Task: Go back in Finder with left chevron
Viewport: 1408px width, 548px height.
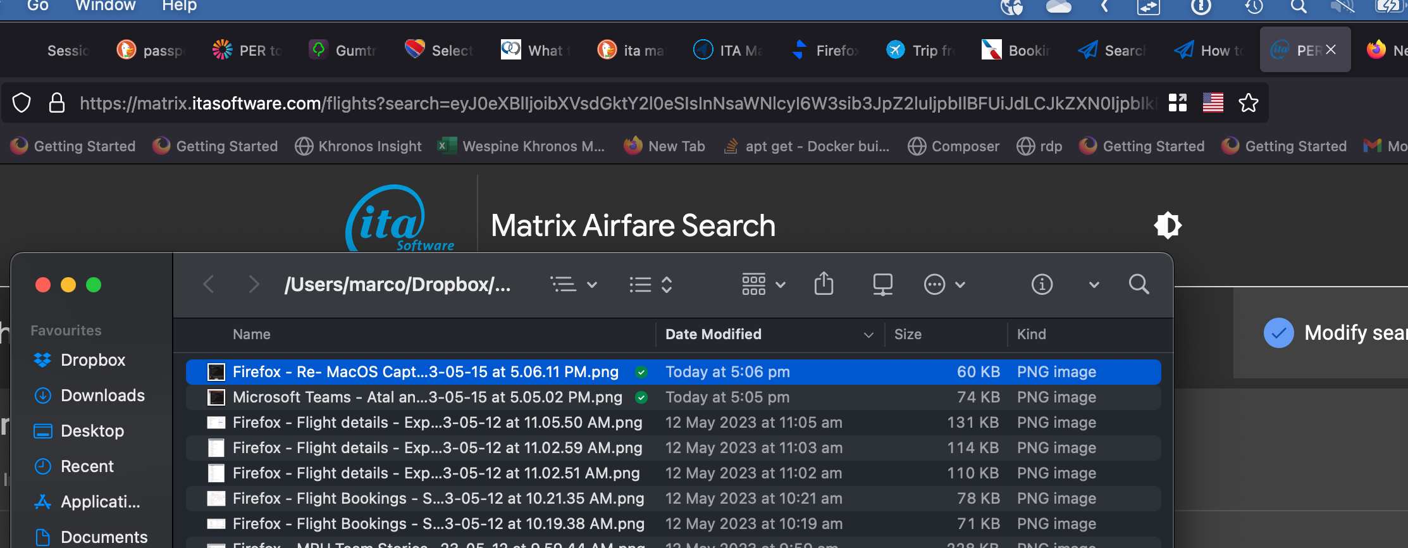Action: (x=209, y=284)
